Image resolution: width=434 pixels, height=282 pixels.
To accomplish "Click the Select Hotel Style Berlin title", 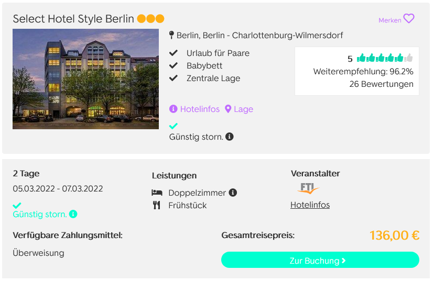I will pyautogui.click(x=73, y=19).
